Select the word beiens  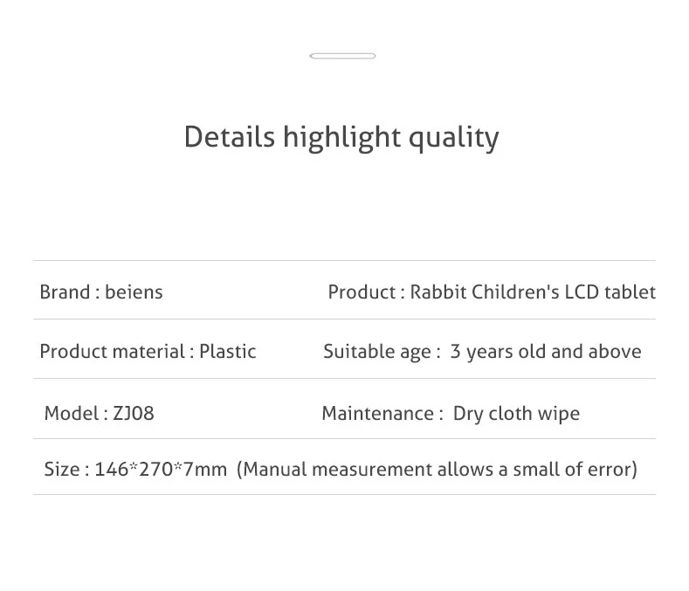coord(134,292)
